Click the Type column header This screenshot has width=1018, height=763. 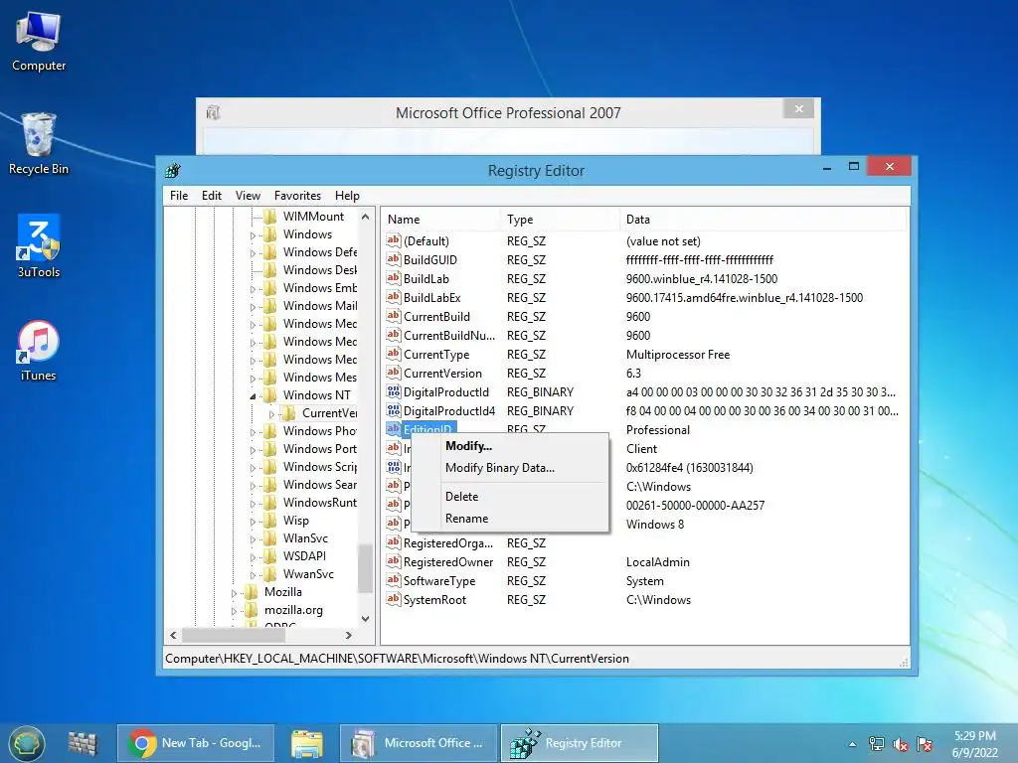pos(559,220)
